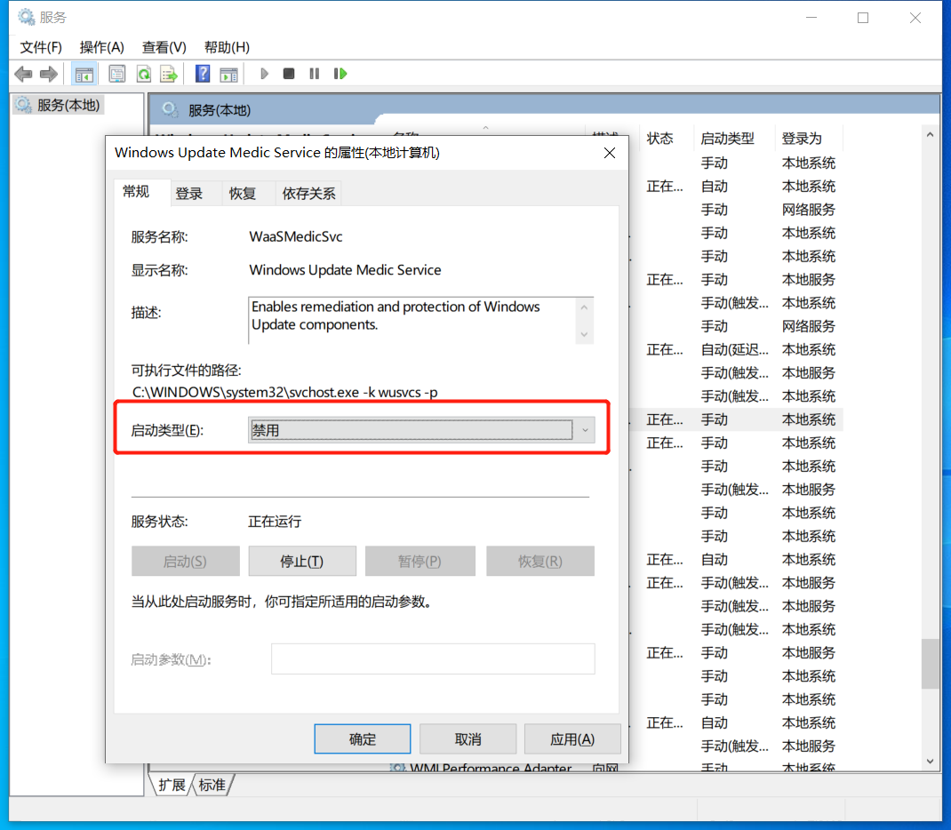Click services list scrollbar down arrow
Viewport: 951px width, 830px height.
[x=930, y=762]
